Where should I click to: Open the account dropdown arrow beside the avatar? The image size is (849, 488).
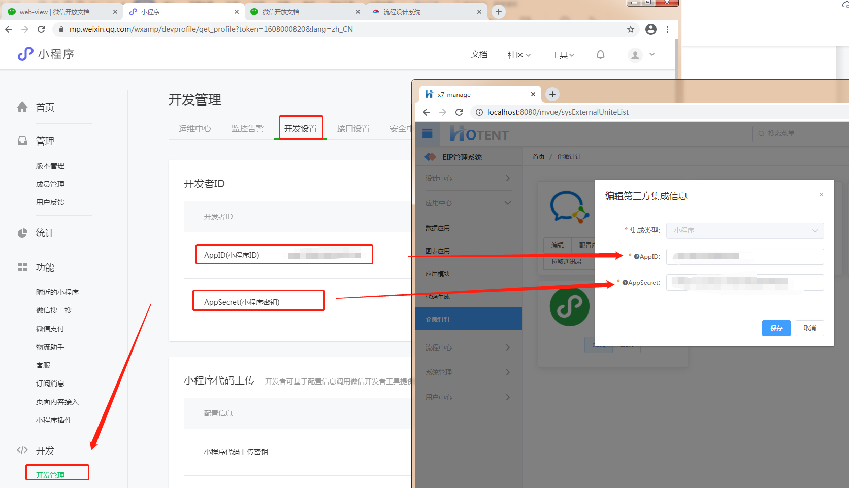[x=652, y=54]
